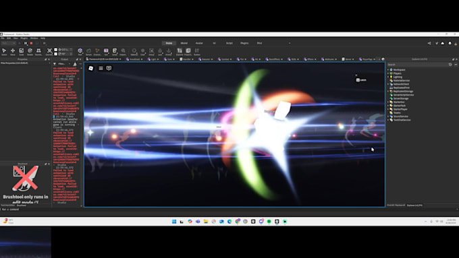Toggle the Properties panel button
459x258 pixels.
[x=188, y=52]
